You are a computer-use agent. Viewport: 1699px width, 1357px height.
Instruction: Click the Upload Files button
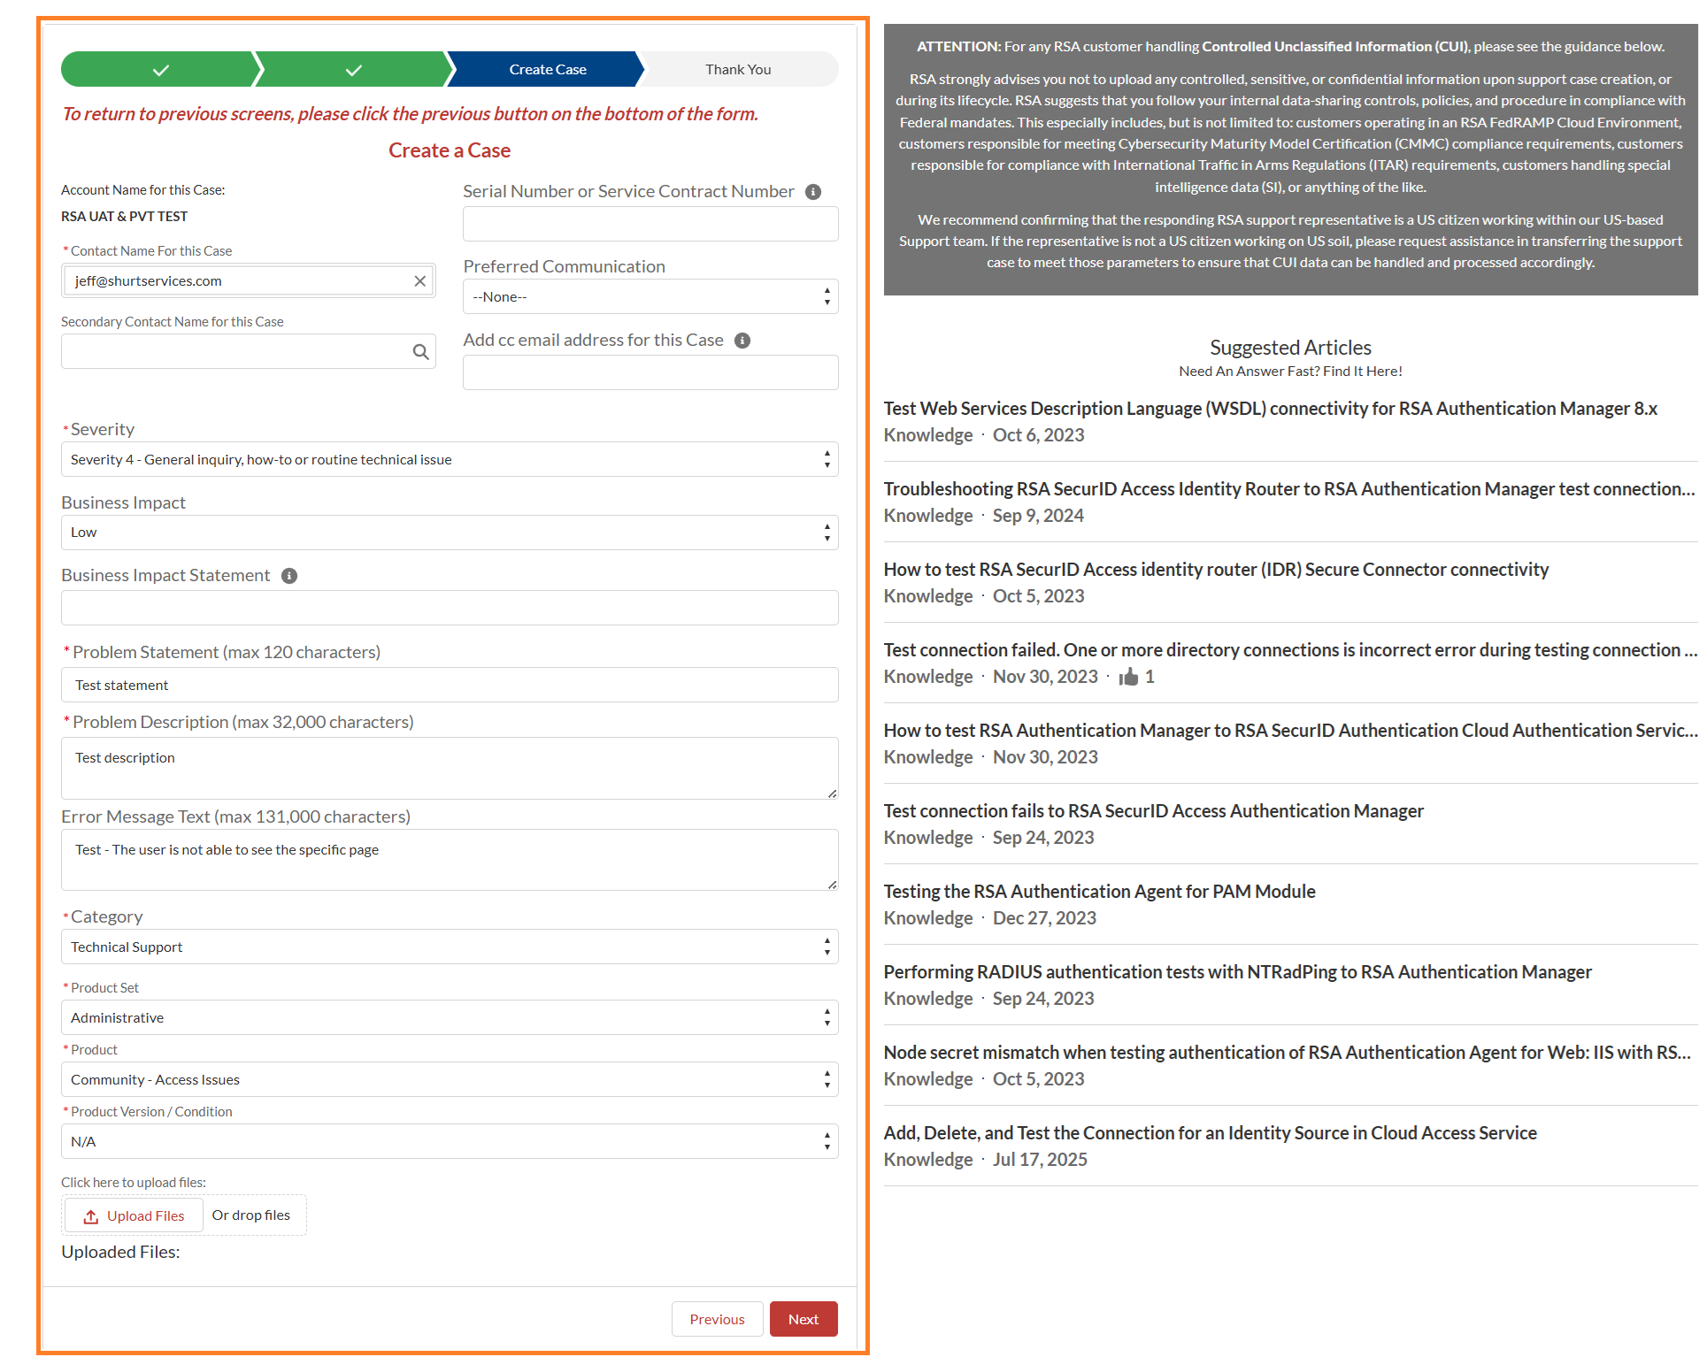coord(134,1216)
